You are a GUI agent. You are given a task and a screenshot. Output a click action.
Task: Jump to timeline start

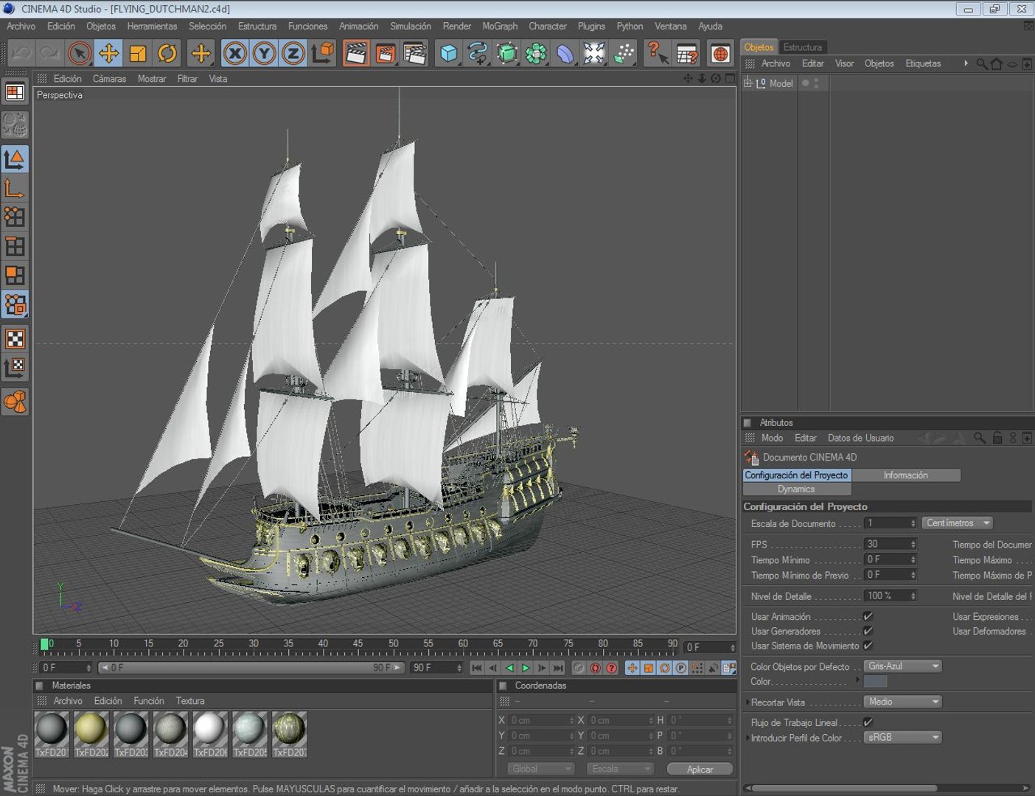476,668
